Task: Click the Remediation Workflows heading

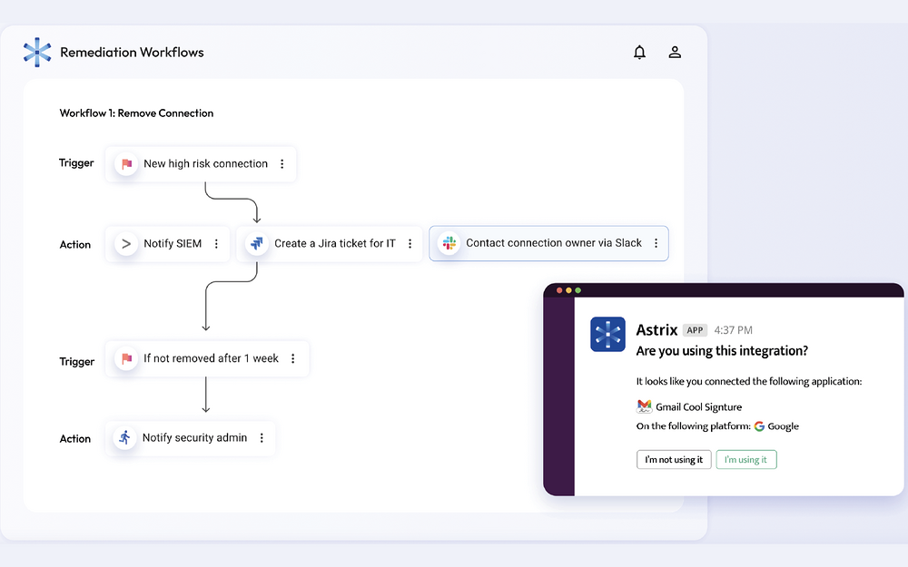Action: click(132, 52)
